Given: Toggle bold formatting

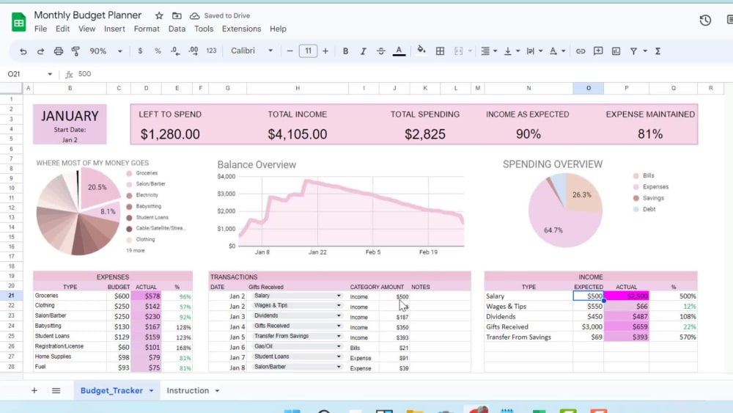Looking at the screenshot, I should tap(345, 51).
